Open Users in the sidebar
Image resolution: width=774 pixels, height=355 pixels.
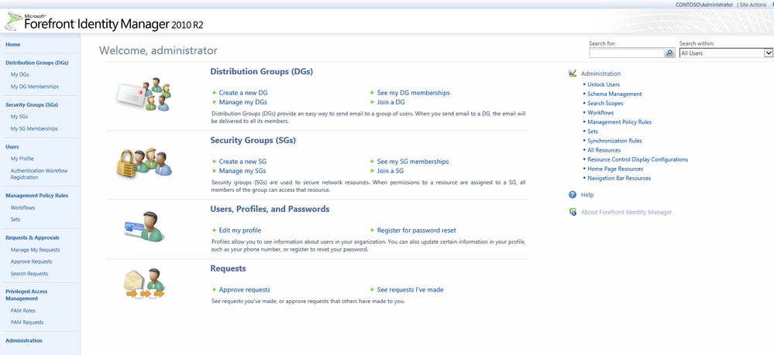click(12, 146)
